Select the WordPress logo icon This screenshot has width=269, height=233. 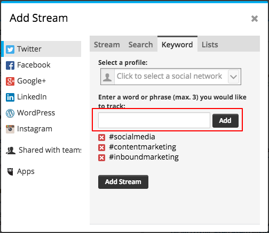pyautogui.click(x=10, y=113)
